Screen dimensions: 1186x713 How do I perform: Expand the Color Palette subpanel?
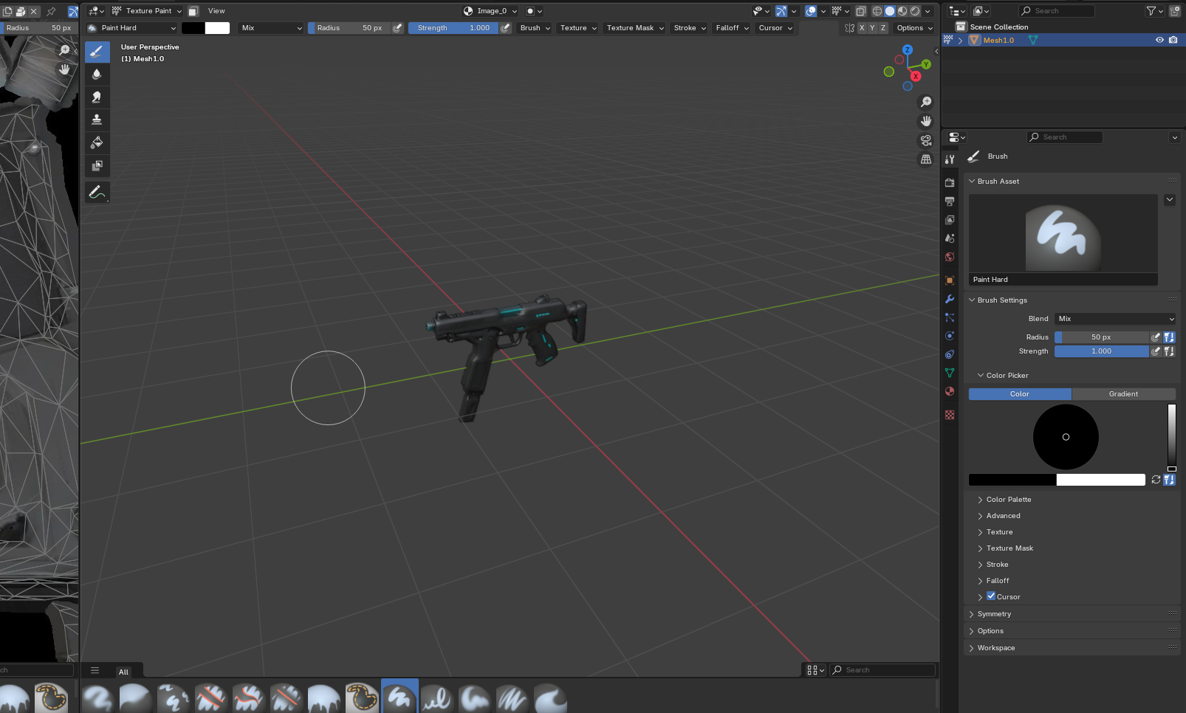[1009, 500]
